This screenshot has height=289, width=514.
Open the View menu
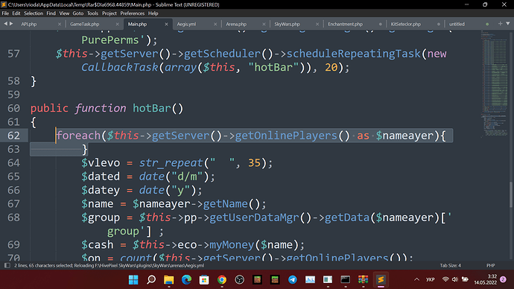(64, 13)
